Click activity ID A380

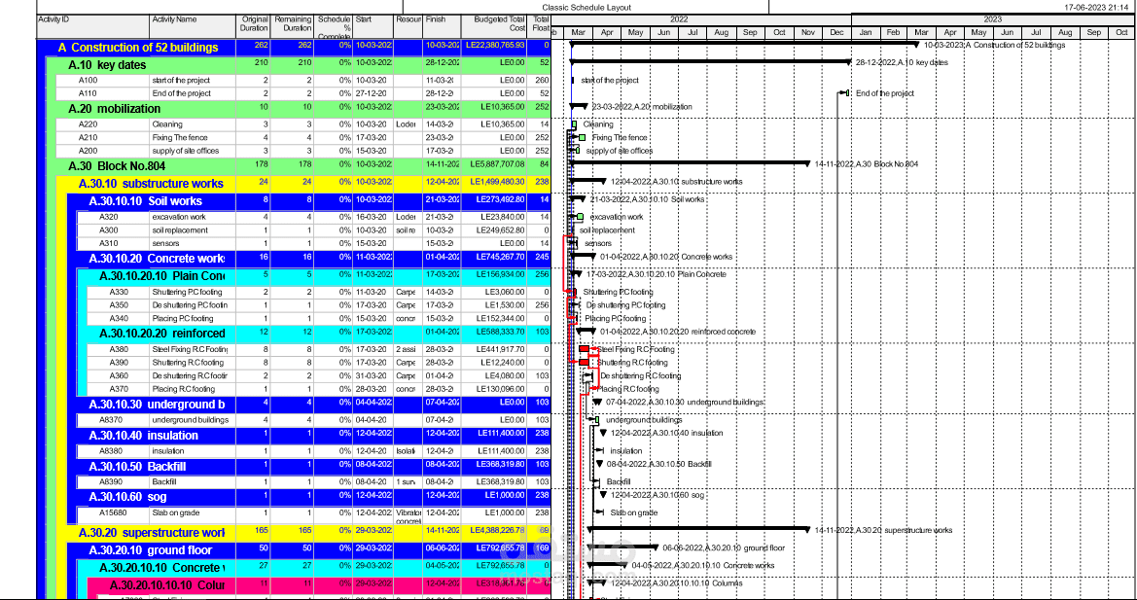(x=119, y=349)
